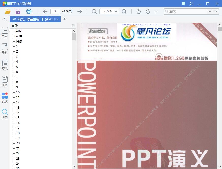Show more toolbar tools via double chevron
Screen dimensions: 222x169
tap(156, 11)
